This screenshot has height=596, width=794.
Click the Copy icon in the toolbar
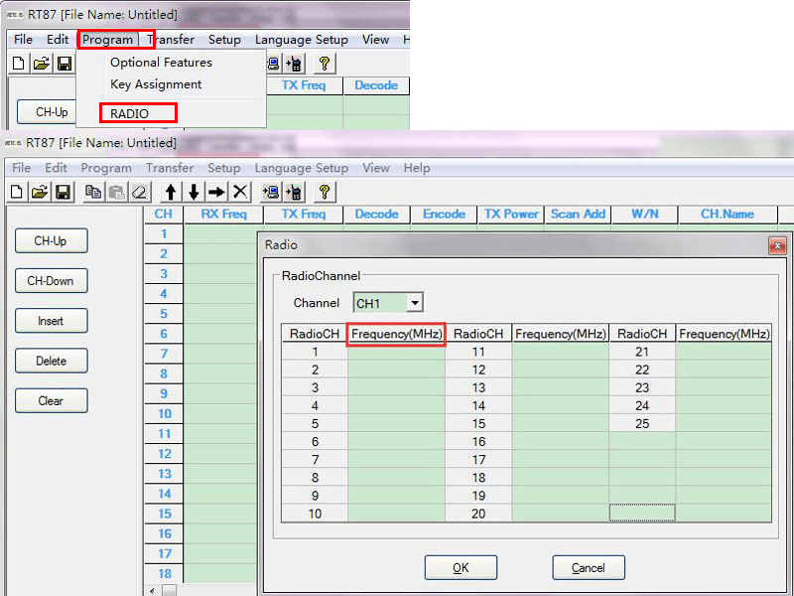coord(94,192)
